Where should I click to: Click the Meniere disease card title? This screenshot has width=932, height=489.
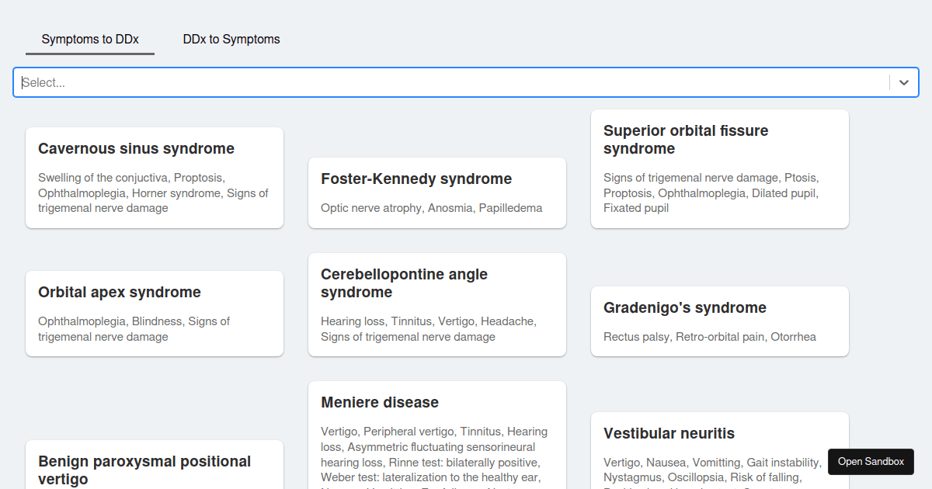(x=380, y=402)
